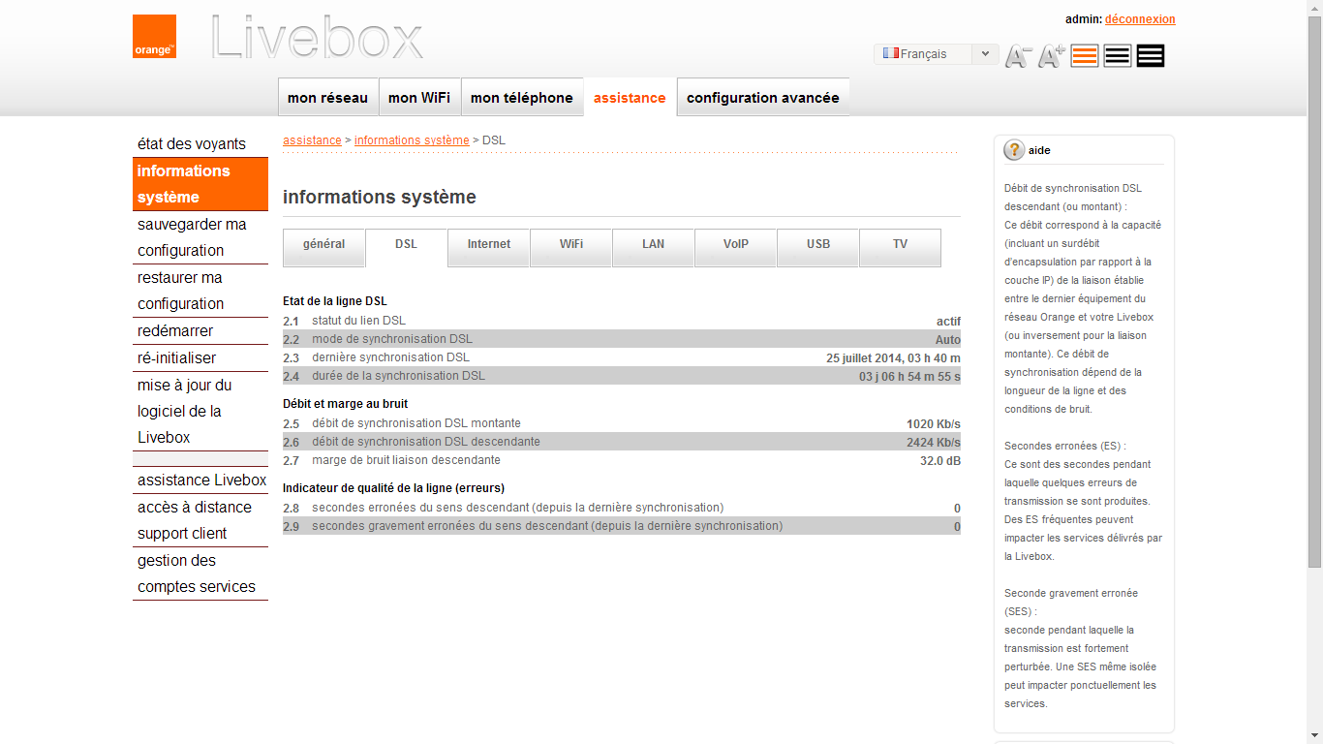
Task: Click the "mode de synchronisation DSL" label
Action: tap(392, 339)
